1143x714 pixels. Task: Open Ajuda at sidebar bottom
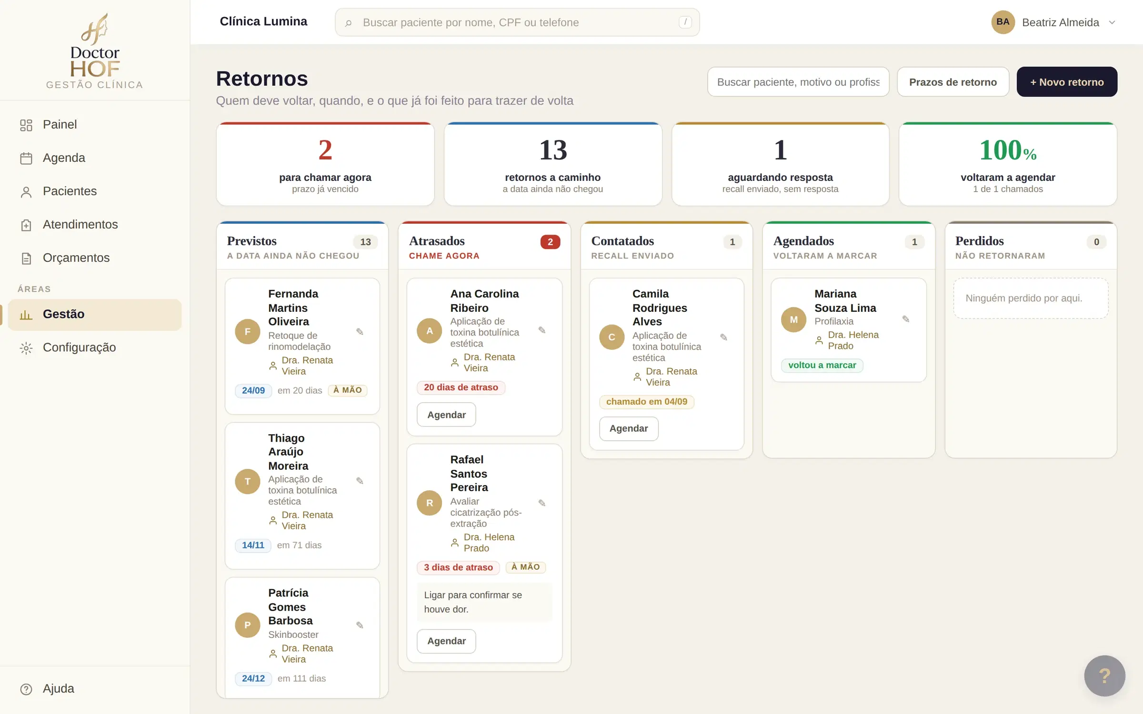[x=95, y=689]
